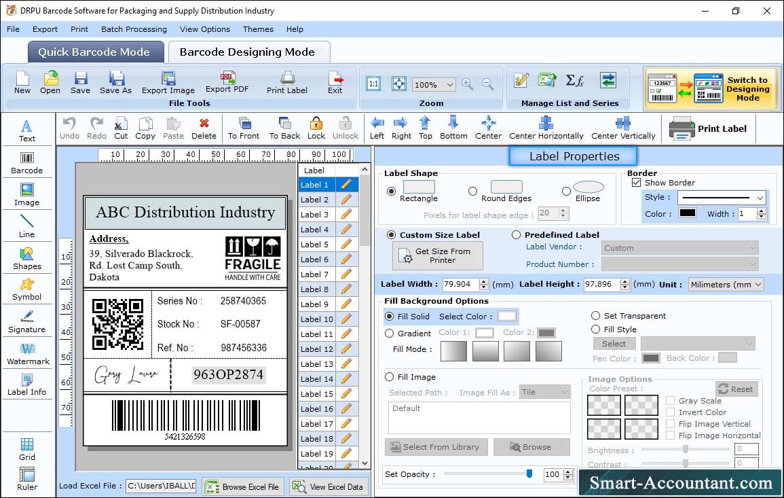Select Ellipse label shape
The image size is (784, 498).
click(566, 191)
